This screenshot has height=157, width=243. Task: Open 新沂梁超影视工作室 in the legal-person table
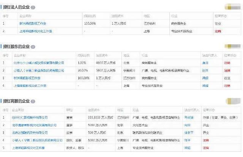pyautogui.click(x=33, y=24)
